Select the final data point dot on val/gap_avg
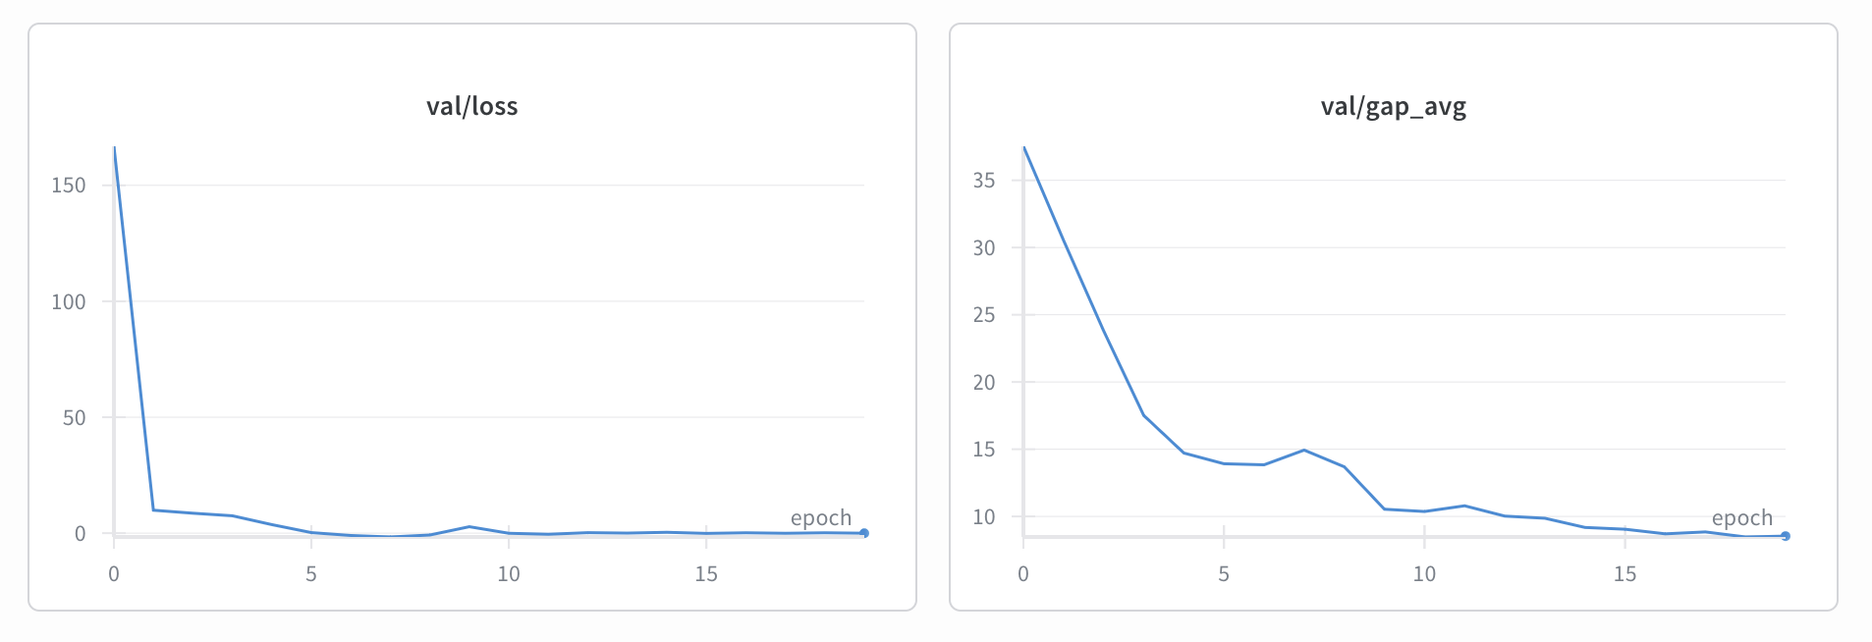The height and width of the screenshot is (642, 1872). 1786,536
